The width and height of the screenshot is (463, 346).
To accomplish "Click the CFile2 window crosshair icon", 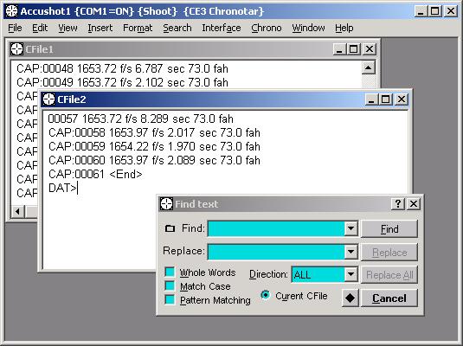I will pos(48,99).
